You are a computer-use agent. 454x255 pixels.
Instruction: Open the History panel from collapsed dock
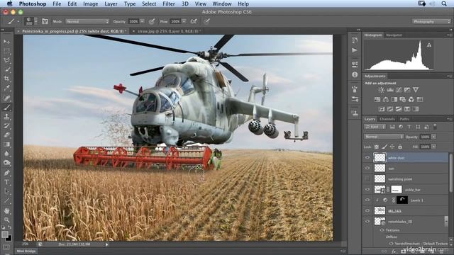[355, 40]
